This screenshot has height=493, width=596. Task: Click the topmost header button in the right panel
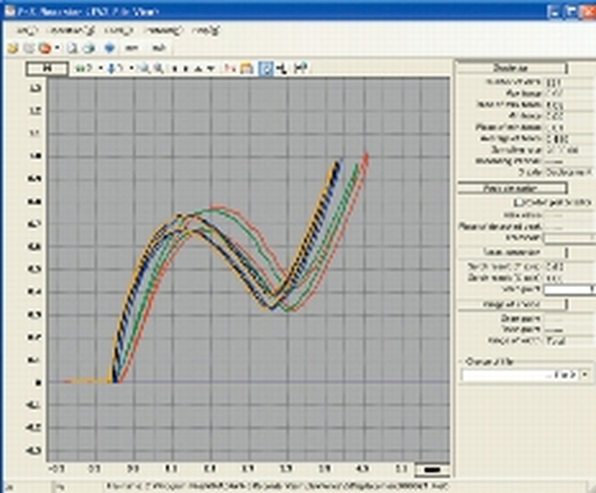[x=511, y=67]
